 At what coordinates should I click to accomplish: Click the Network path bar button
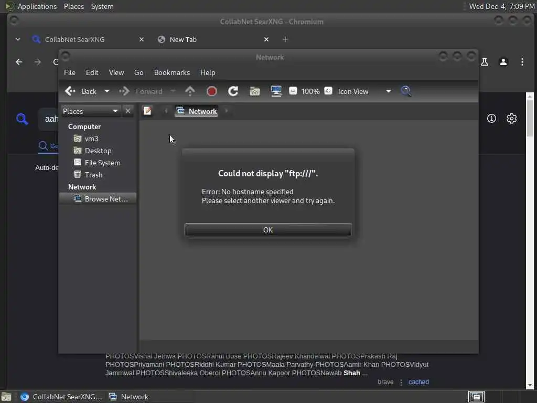[197, 111]
